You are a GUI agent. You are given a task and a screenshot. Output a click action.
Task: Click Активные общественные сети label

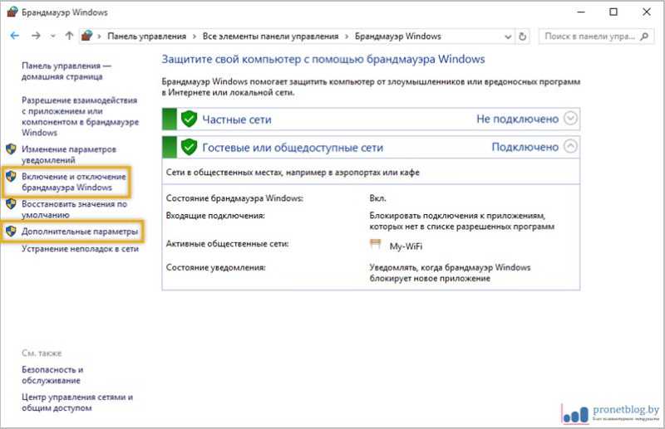[x=227, y=244]
